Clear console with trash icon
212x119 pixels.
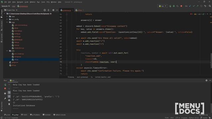(9, 104)
